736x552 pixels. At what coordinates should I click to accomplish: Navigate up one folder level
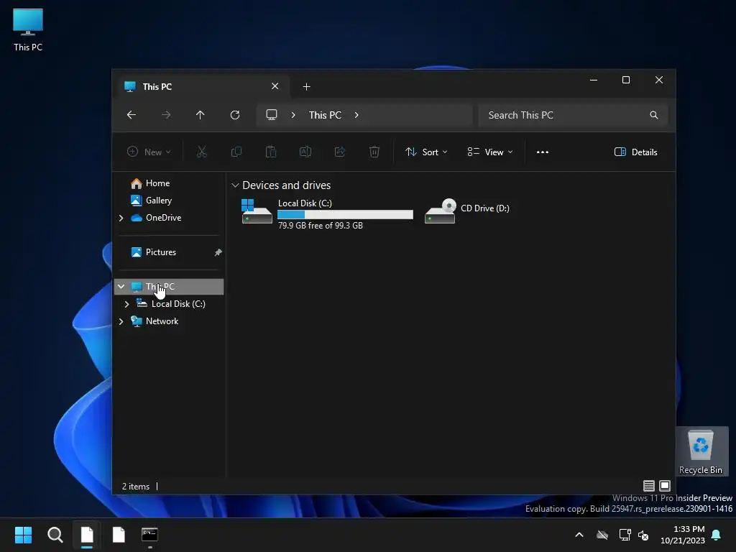pos(201,115)
